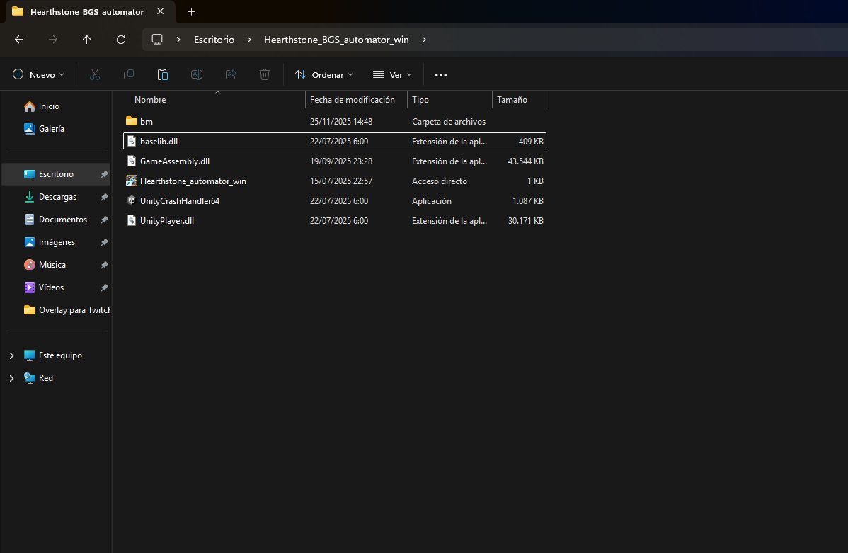Click the Delete trash icon
This screenshot has height=553, width=848.
[265, 74]
